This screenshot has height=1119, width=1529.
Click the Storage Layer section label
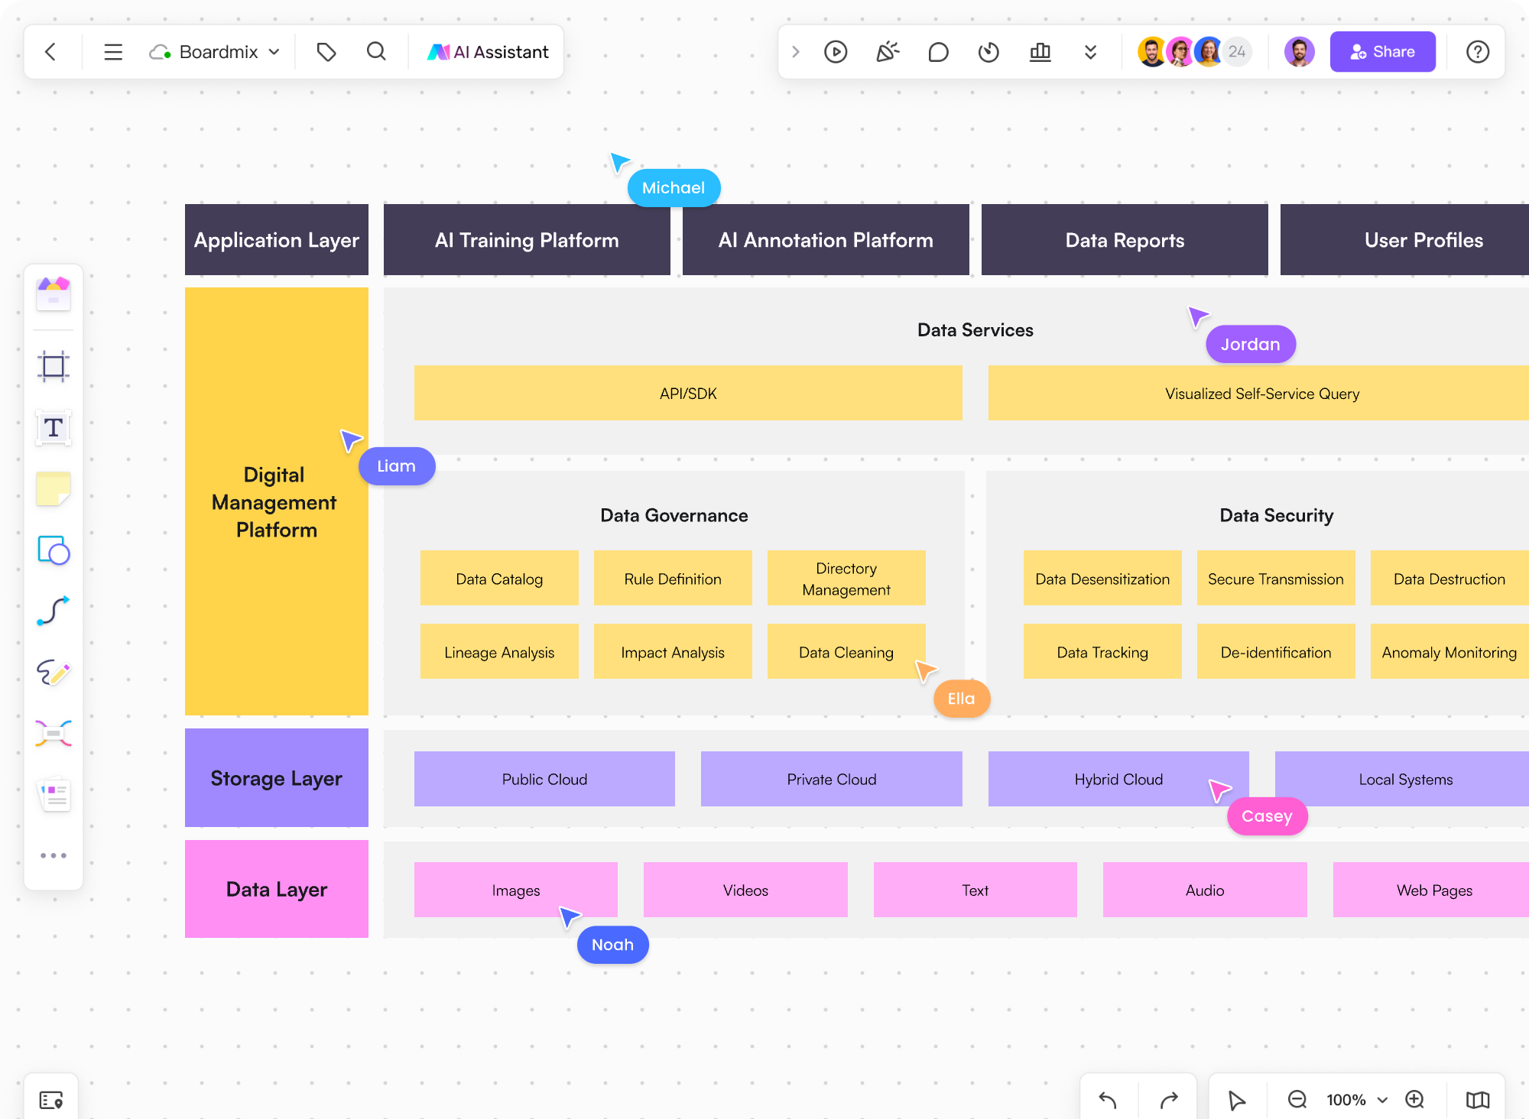click(x=277, y=778)
